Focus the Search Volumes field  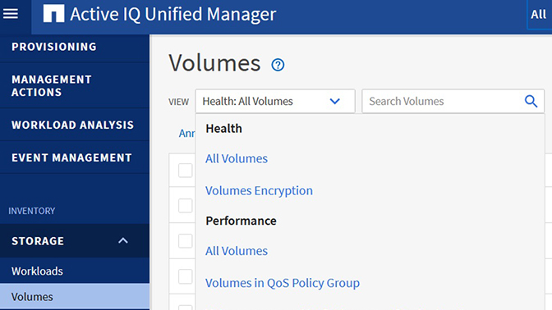(x=453, y=101)
